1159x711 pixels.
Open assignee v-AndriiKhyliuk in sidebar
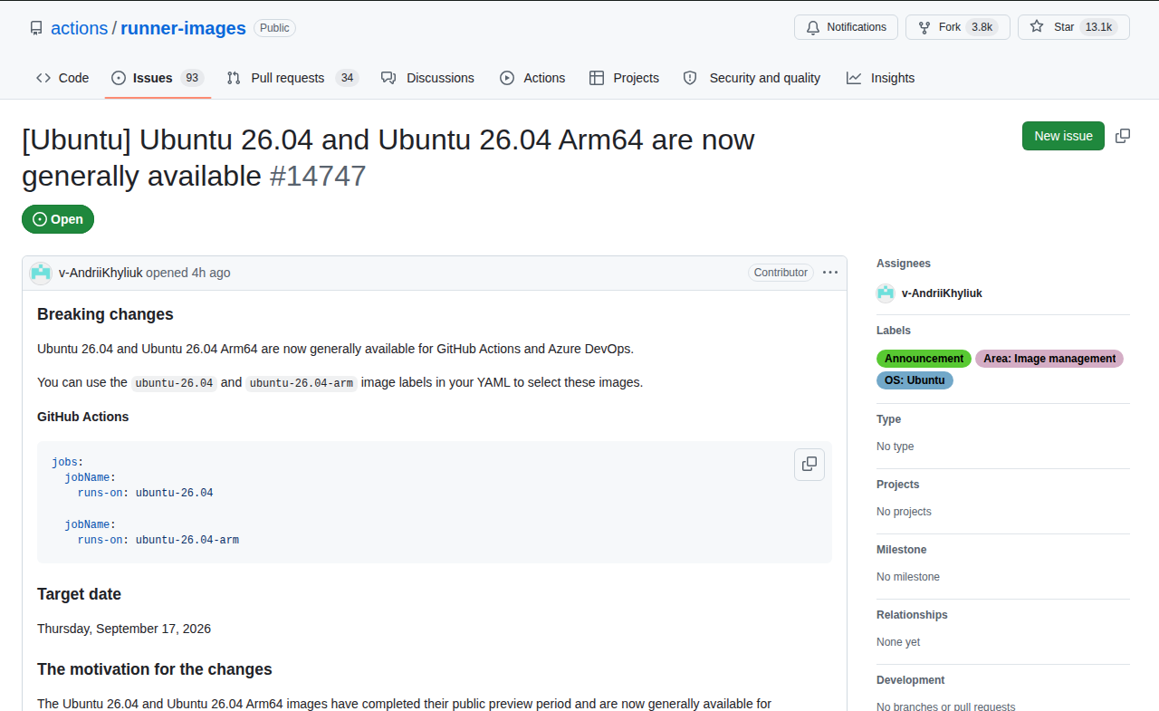point(942,293)
